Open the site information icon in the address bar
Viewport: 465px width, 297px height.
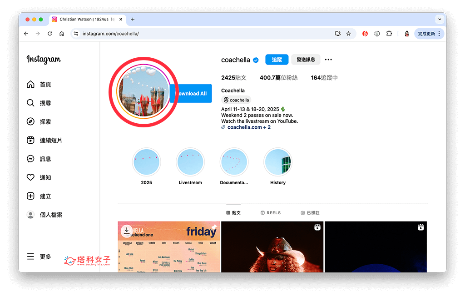pyautogui.click(x=76, y=34)
